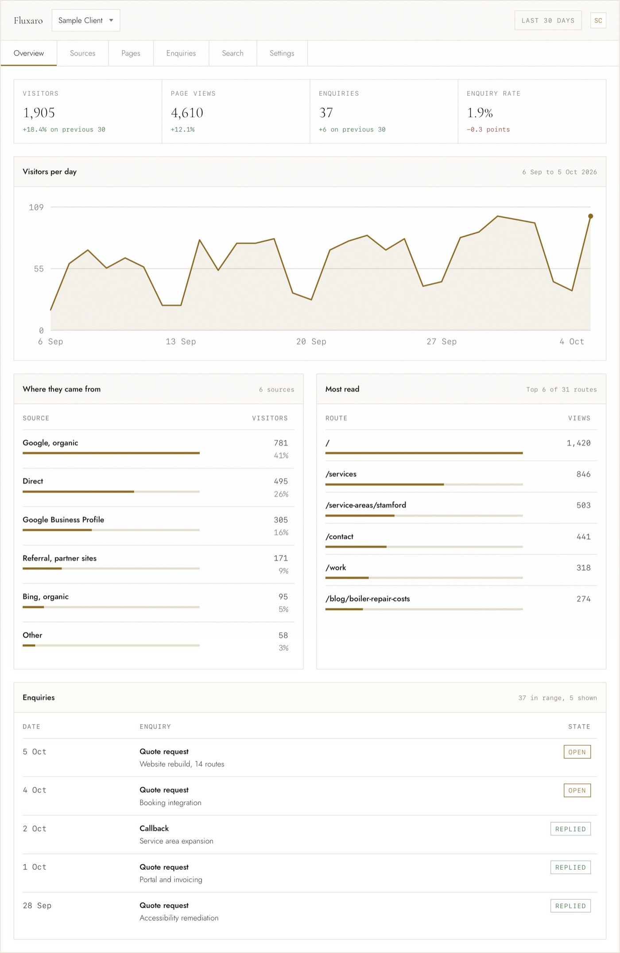Click the Bing, organic source
This screenshot has width=620, height=953.
[159, 603]
